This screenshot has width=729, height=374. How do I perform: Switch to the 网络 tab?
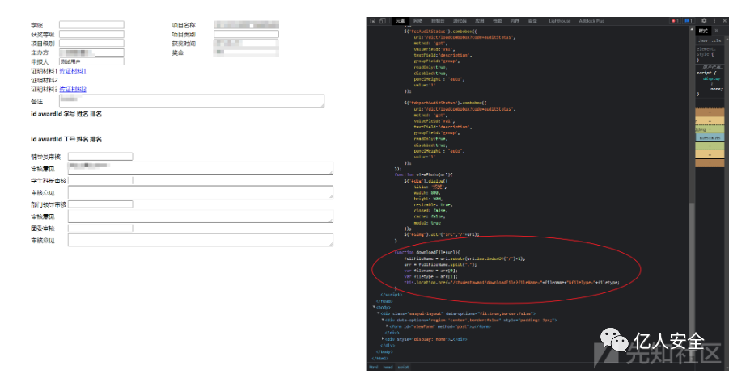418,21
